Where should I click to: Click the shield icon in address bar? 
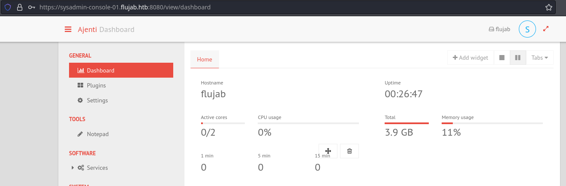[x=8, y=7]
